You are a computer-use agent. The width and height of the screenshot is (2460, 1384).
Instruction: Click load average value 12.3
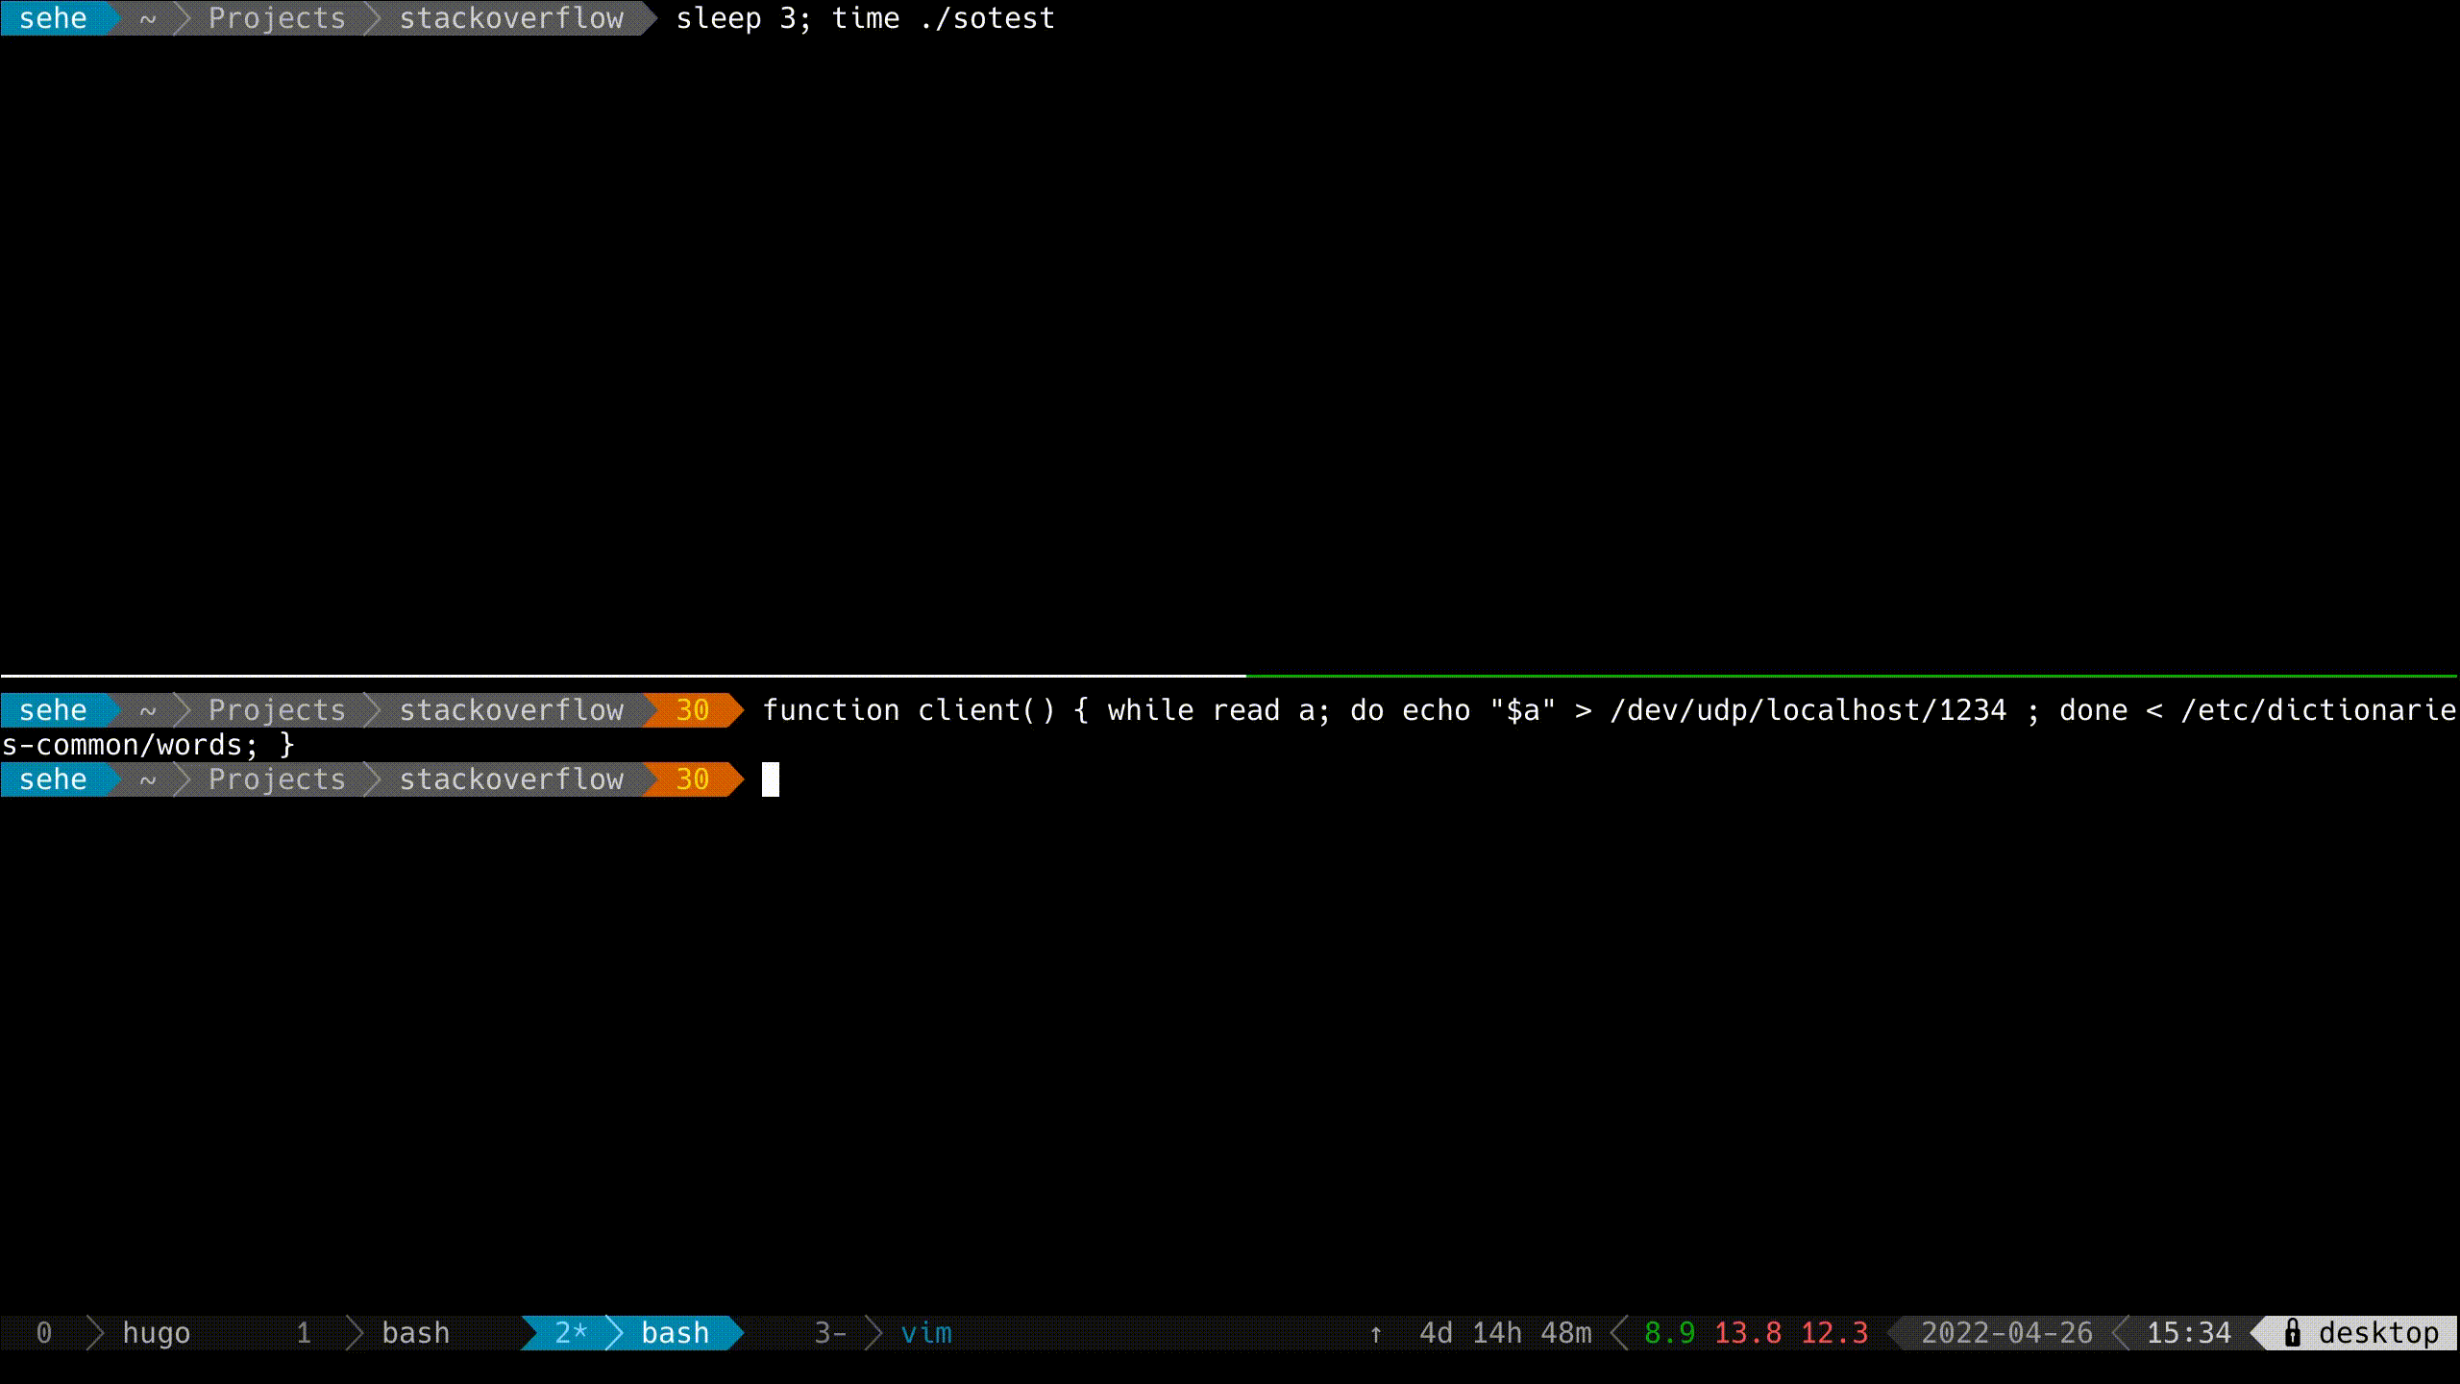tap(1834, 1333)
